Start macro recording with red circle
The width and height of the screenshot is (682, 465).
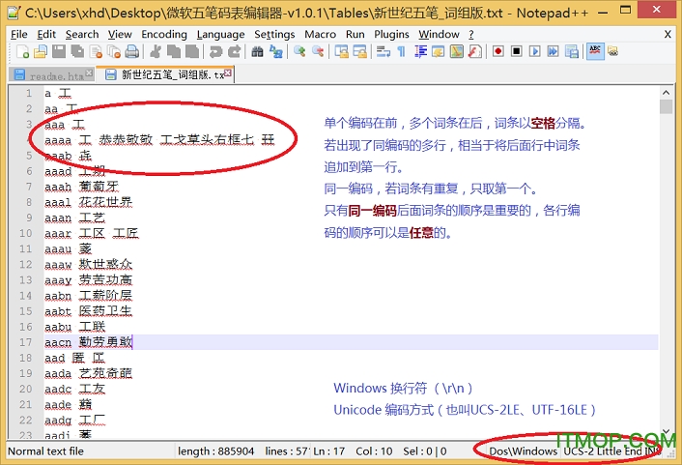point(498,52)
